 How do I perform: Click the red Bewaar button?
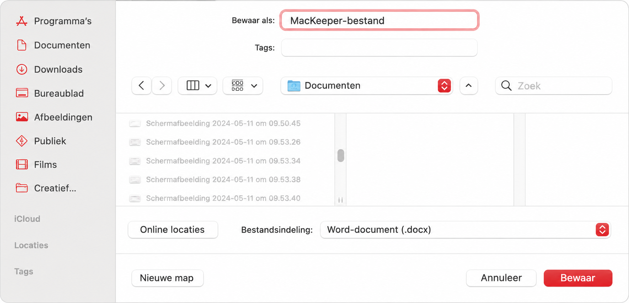(578, 278)
